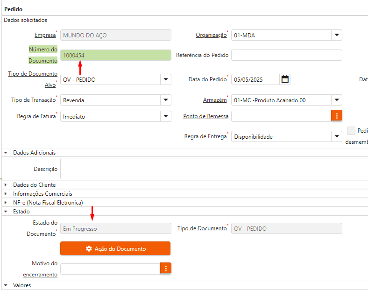The height and width of the screenshot is (290, 368).
Task: Expand the Informações Comerciais section
Action: point(6,194)
